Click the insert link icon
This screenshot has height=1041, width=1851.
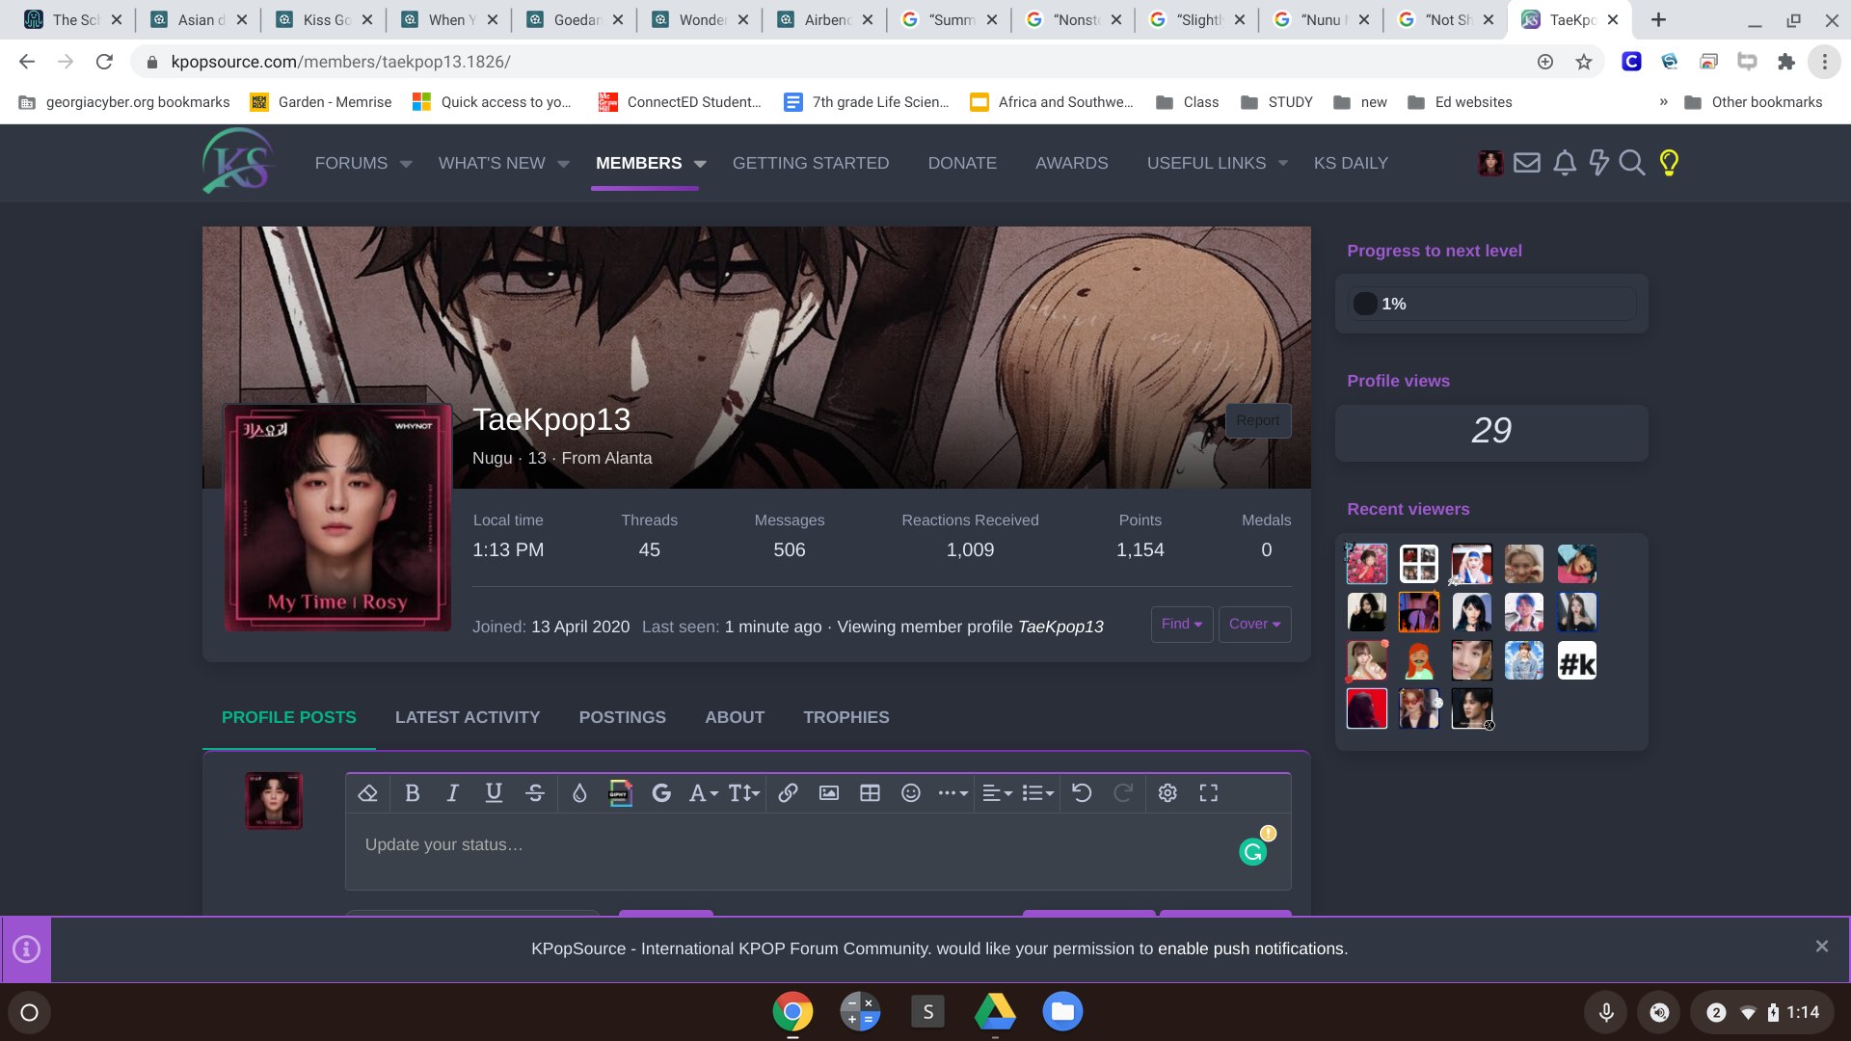coord(788,793)
